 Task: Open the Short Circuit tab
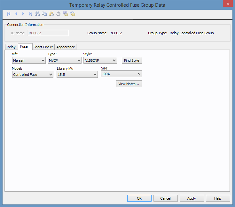(x=43, y=47)
